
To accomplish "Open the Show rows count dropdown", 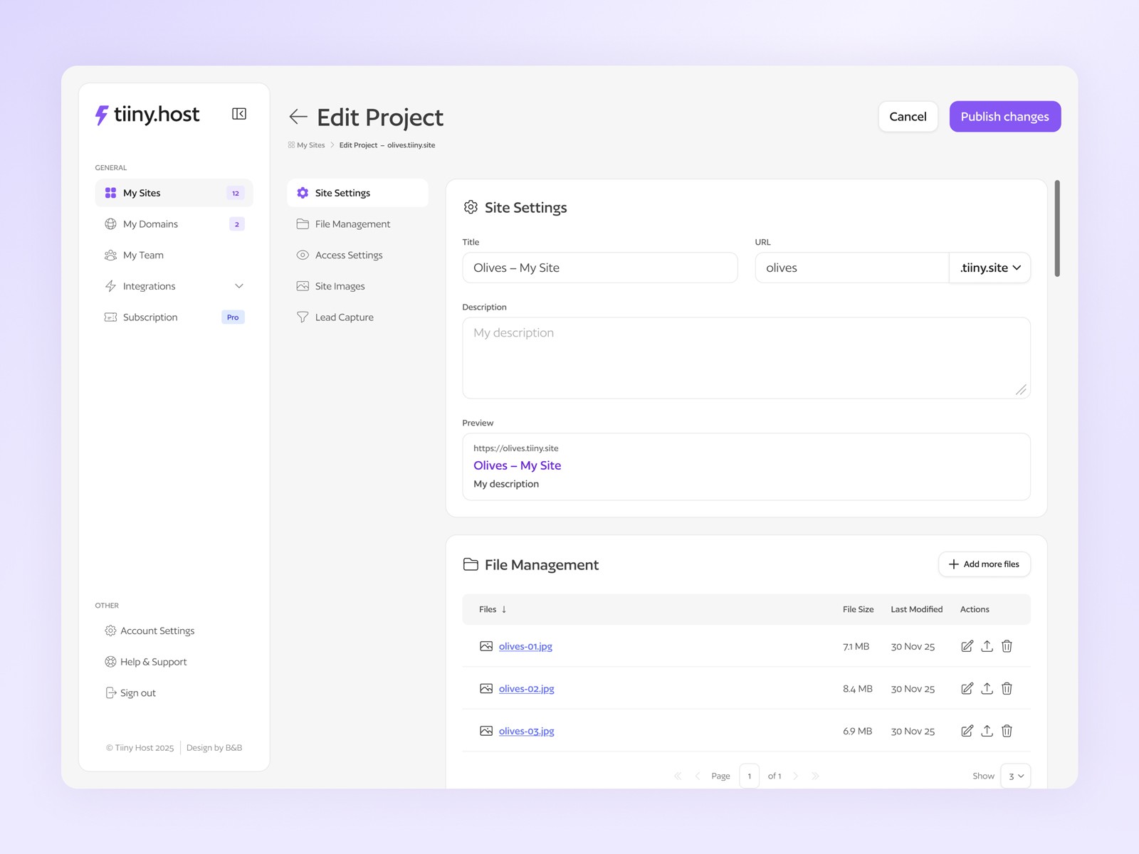I will [x=1016, y=776].
